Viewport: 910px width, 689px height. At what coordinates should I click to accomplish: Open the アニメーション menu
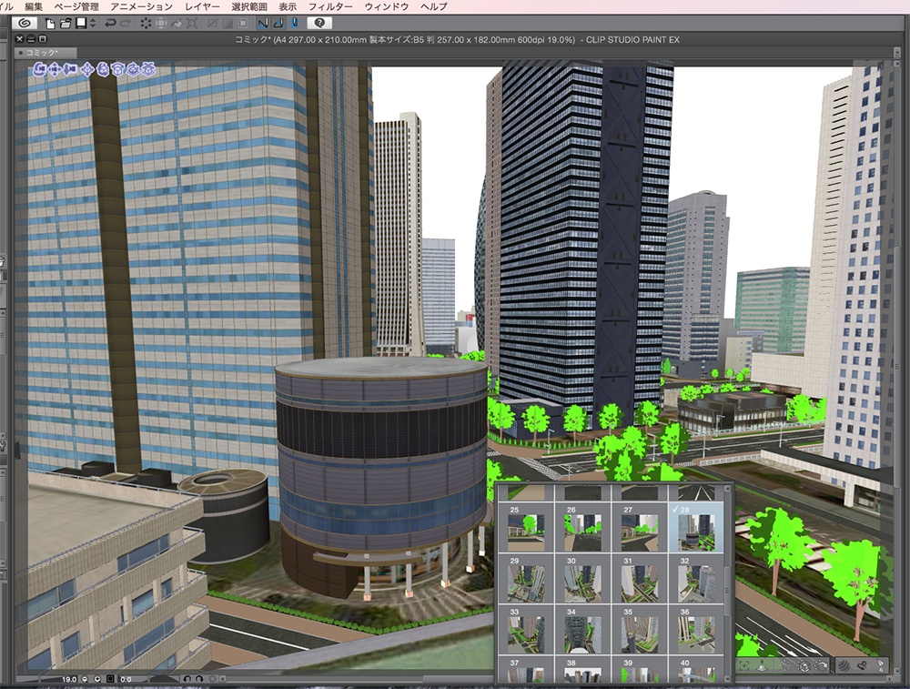(141, 6)
